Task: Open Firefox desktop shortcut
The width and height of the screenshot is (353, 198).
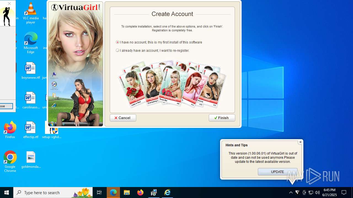Action: click(x=10, y=130)
